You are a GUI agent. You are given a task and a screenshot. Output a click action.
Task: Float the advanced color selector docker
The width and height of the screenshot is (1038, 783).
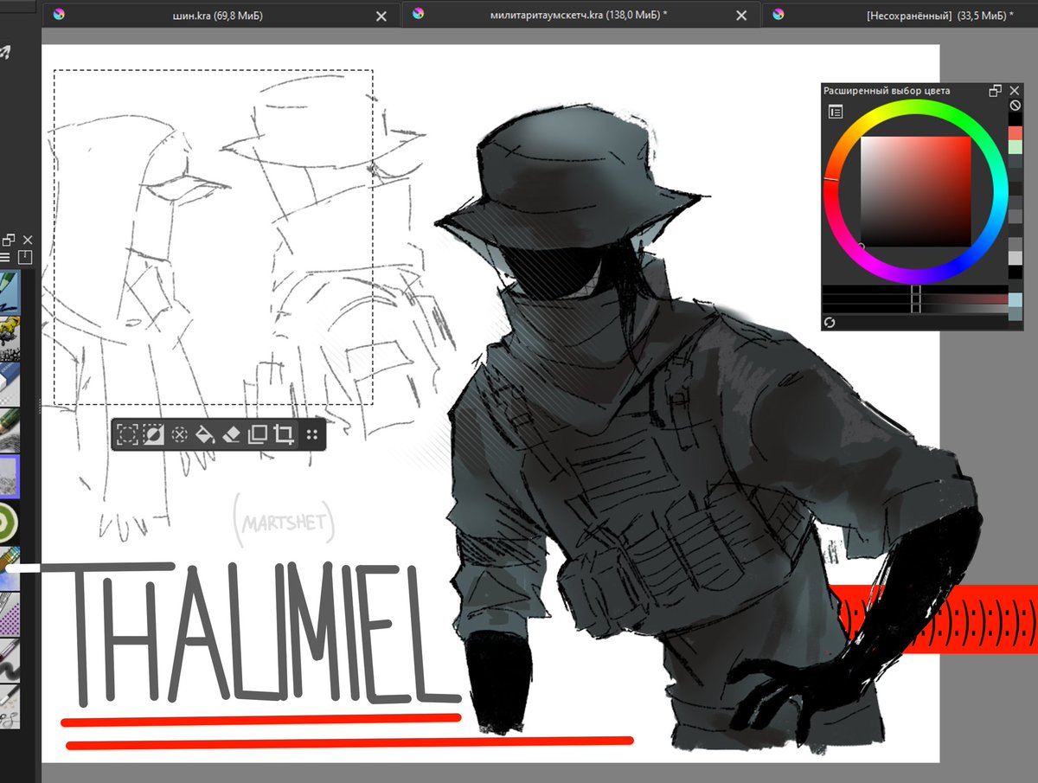pos(996,90)
